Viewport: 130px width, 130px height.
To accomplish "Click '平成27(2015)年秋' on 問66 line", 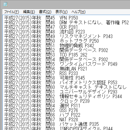I will point(23,115).
